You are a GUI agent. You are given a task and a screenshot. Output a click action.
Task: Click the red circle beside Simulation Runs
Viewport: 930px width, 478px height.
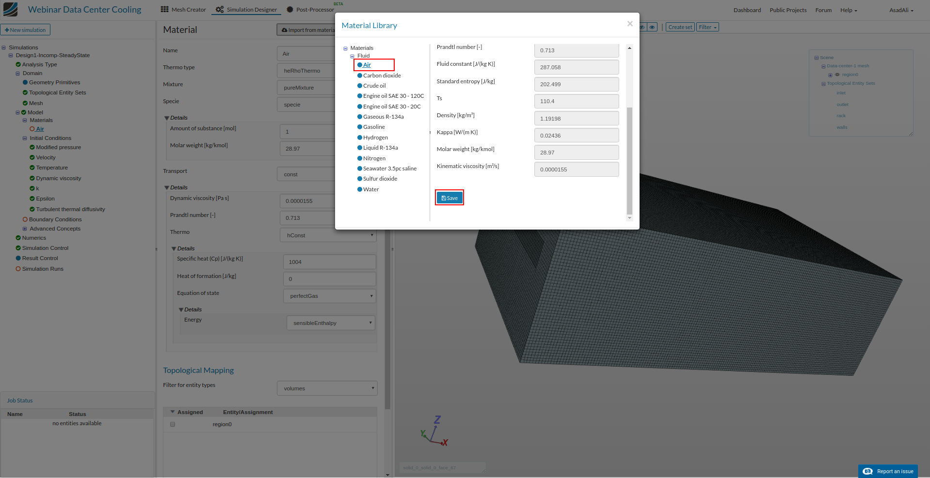coord(18,269)
